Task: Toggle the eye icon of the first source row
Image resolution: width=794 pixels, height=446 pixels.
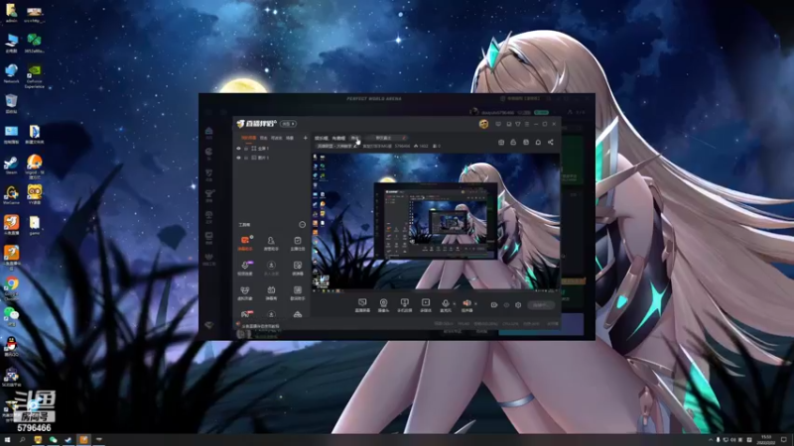Action: [238, 149]
